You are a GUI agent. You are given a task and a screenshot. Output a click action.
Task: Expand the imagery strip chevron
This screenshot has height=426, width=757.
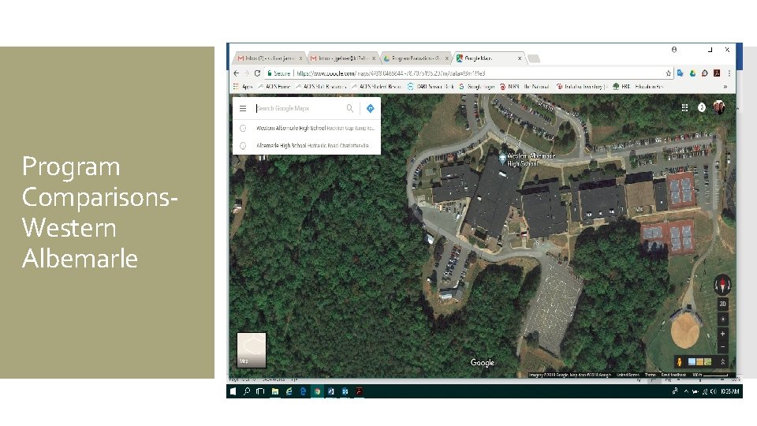pos(723,362)
